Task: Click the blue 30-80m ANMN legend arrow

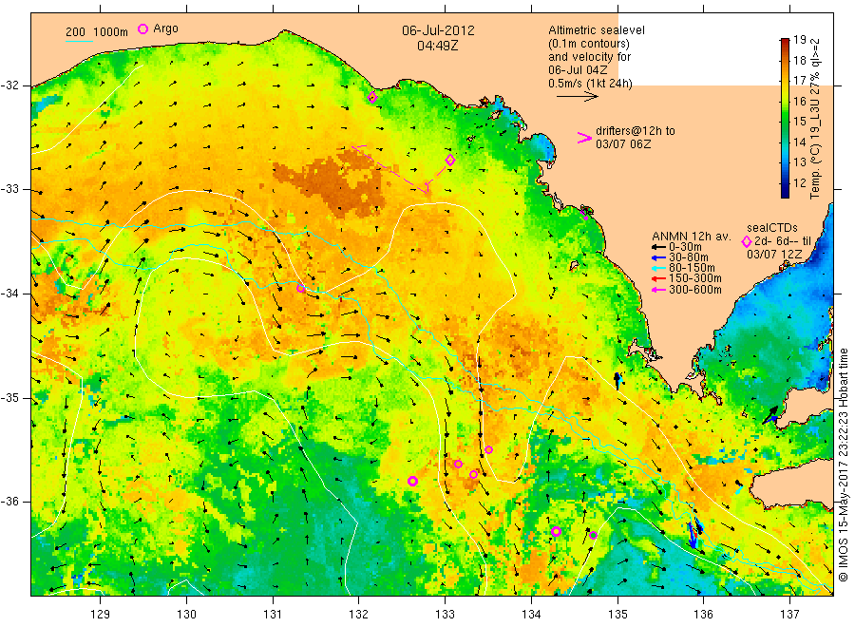Action: 658,257
